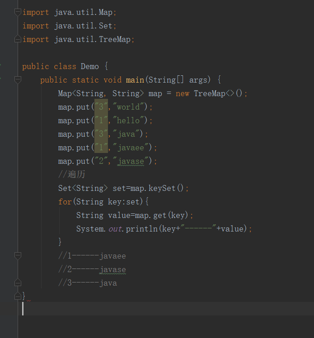Click the closing brace of the for loop
This screenshot has height=338, width=314.
[x=60, y=242]
